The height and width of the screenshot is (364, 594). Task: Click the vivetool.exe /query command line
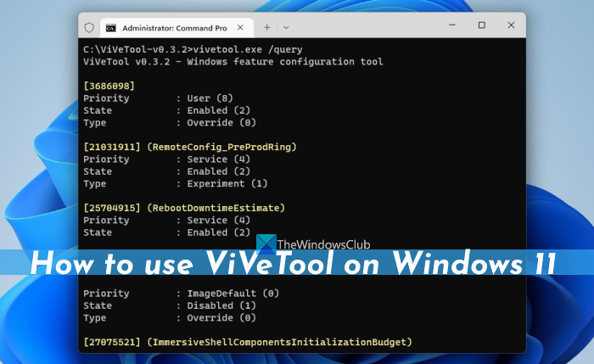point(193,49)
